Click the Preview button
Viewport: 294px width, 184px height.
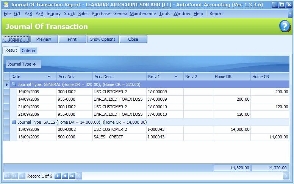pyautogui.click(x=44, y=39)
